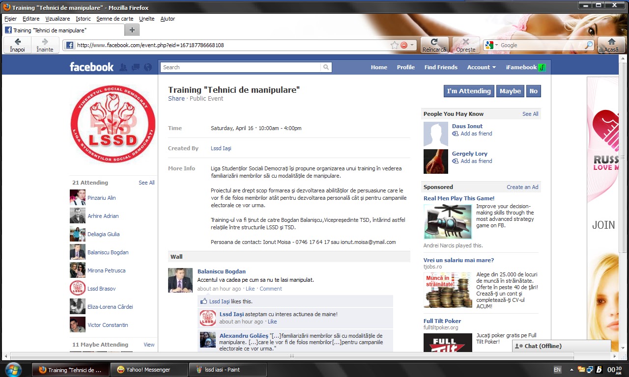Click the Facebook logo in the blue bar
Screen dimensions: 629x377
click(x=91, y=67)
